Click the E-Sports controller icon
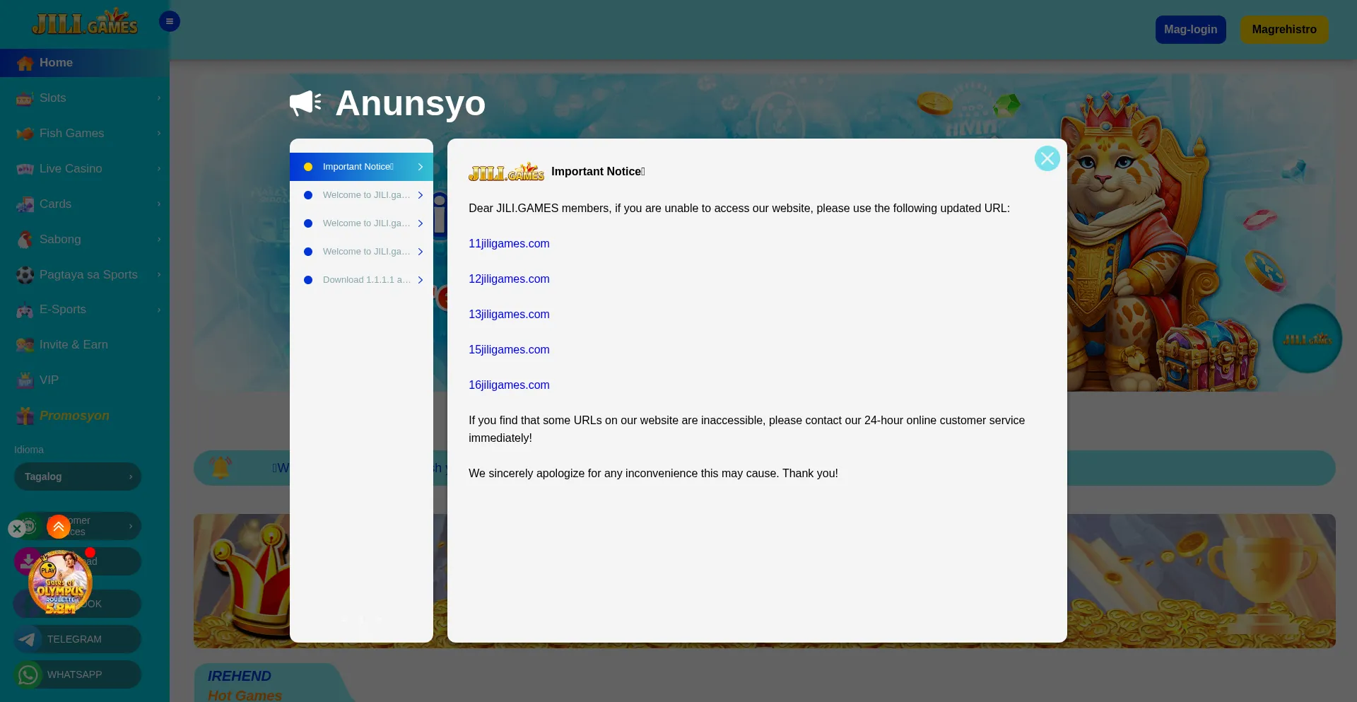1357x702 pixels. [25, 310]
